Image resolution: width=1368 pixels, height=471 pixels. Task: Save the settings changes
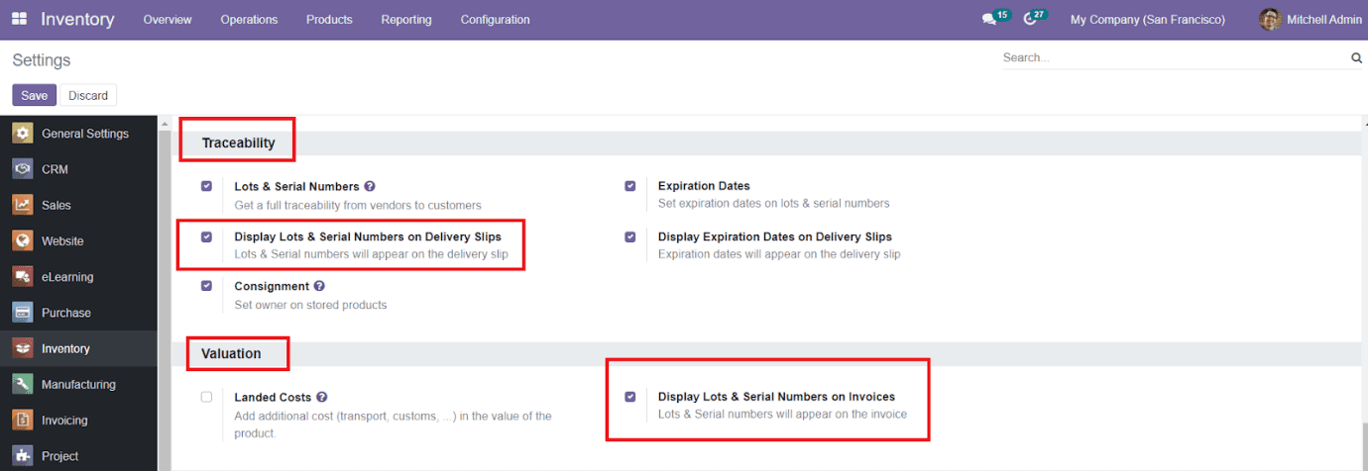click(34, 95)
